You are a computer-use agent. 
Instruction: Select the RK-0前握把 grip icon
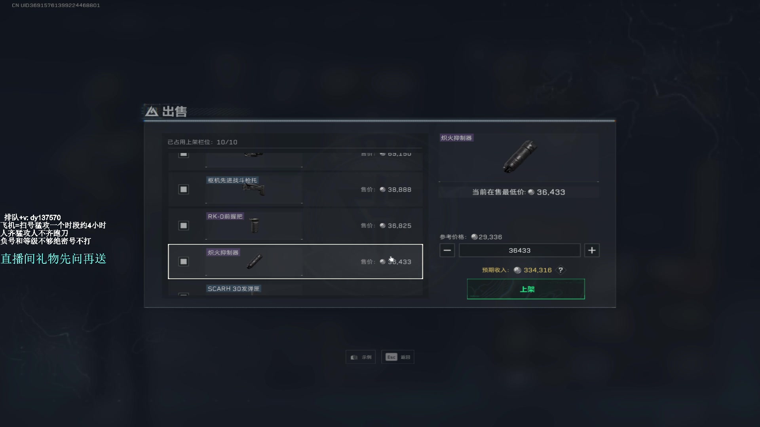[255, 225]
